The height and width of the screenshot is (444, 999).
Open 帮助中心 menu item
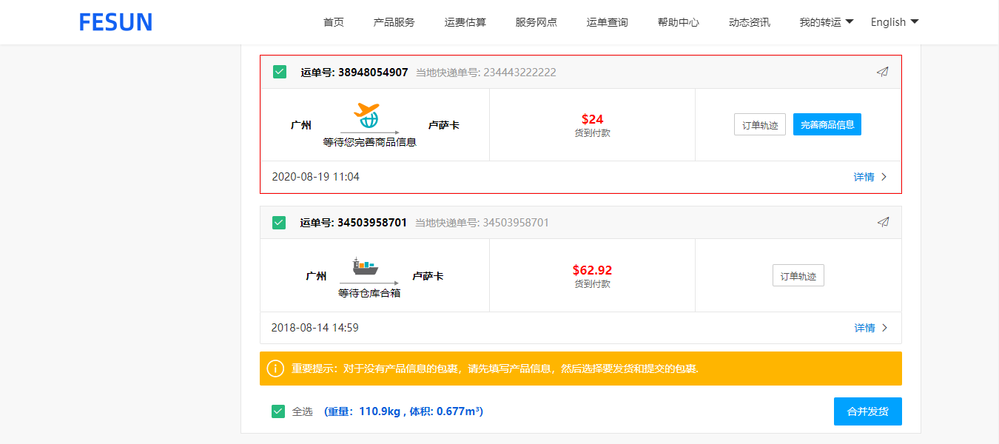point(679,22)
